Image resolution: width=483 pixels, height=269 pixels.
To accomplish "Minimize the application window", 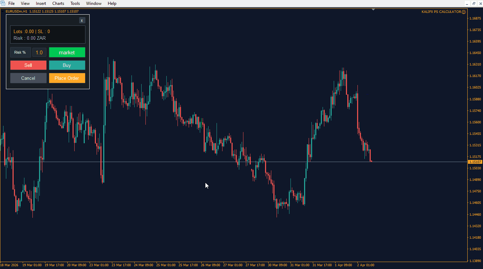I will point(466,3).
